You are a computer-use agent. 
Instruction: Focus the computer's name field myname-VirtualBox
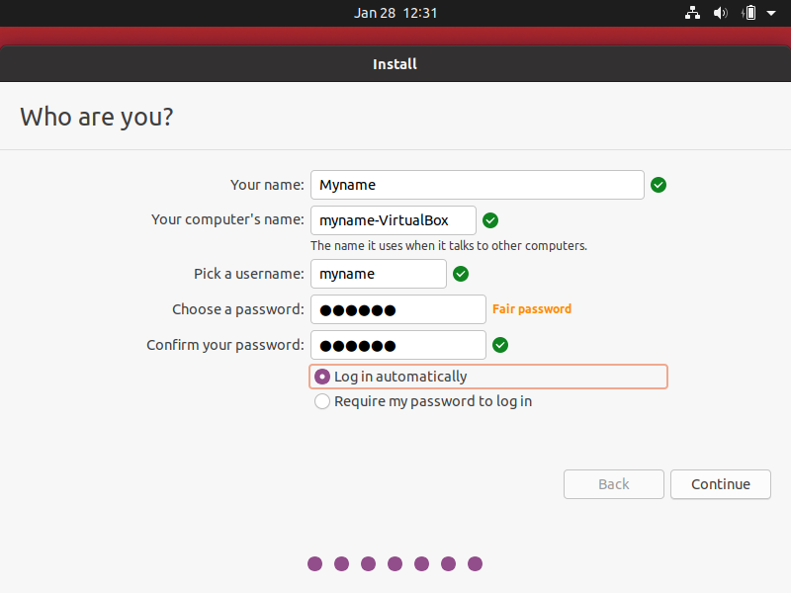click(393, 220)
